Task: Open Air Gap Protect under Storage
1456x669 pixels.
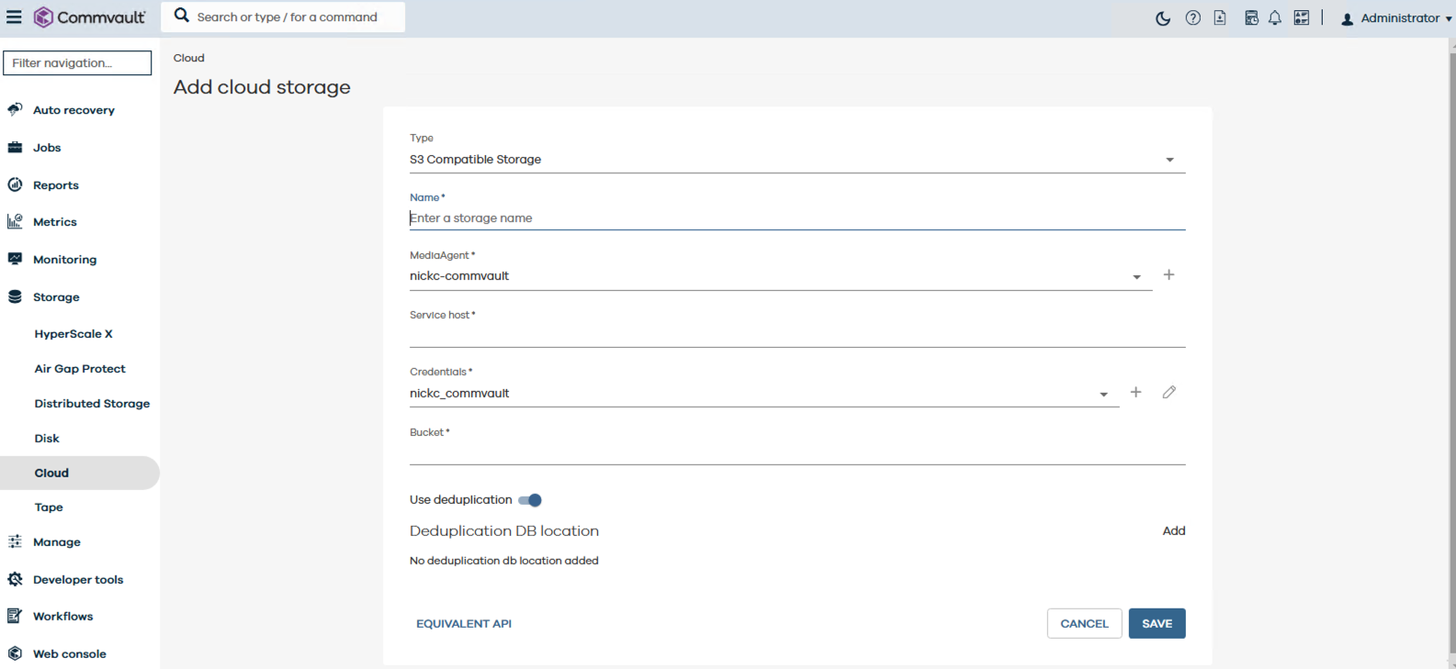Action: 80,369
